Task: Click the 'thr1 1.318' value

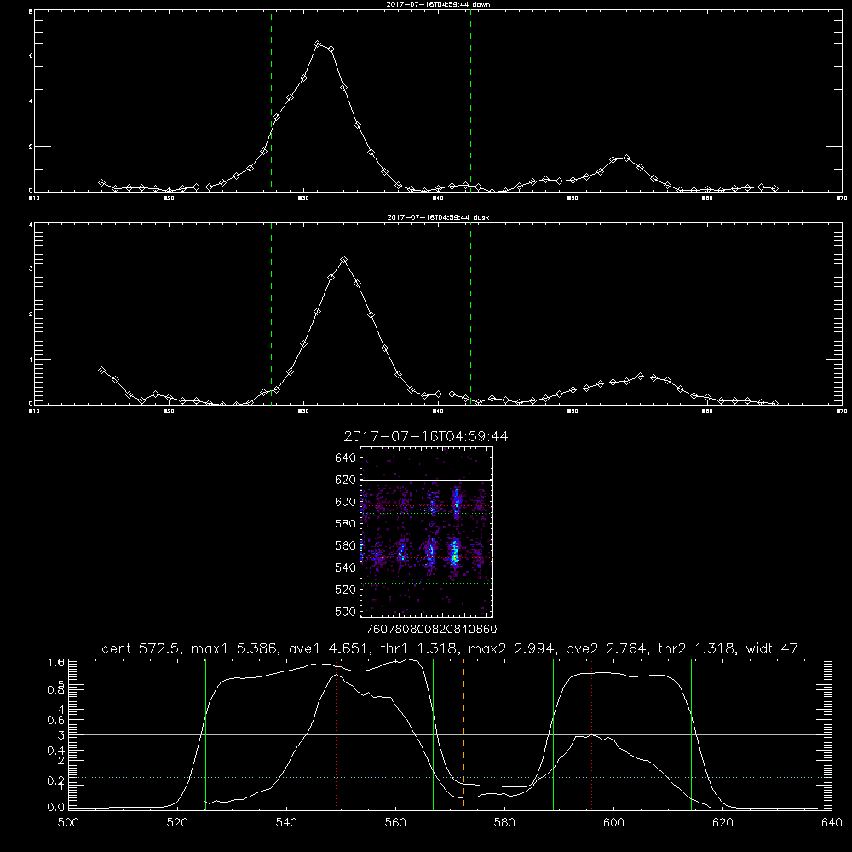Action: tap(418, 648)
